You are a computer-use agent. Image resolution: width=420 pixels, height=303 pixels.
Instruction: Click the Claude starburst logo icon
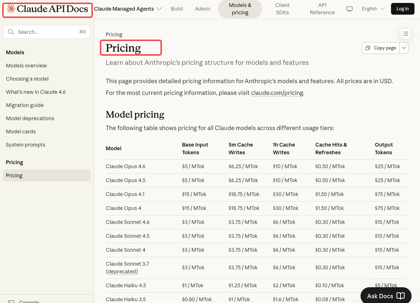[x=11, y=9]
